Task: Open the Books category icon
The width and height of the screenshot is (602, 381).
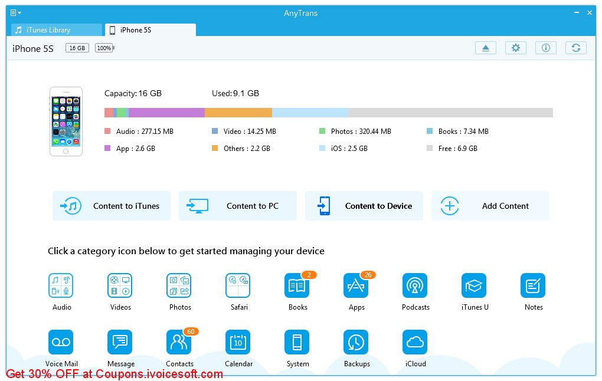Action: pyautogui.click(x=297, y=285)
